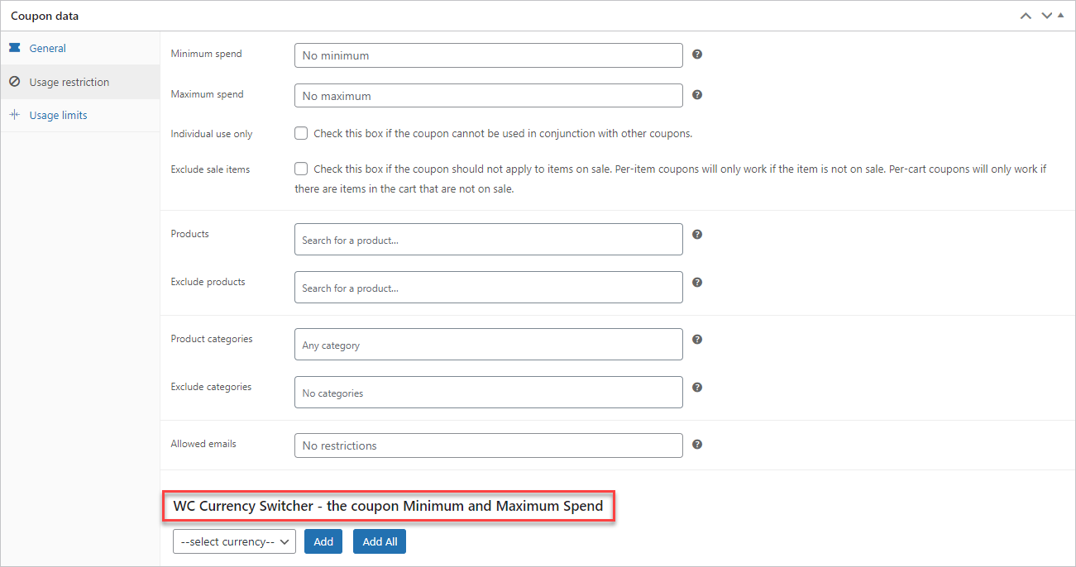The image size is (1076, 567).
Task: Click the Products field help icon
Action: (x=697, y=235)
